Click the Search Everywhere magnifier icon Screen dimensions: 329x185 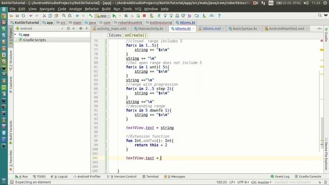[320, 15]
